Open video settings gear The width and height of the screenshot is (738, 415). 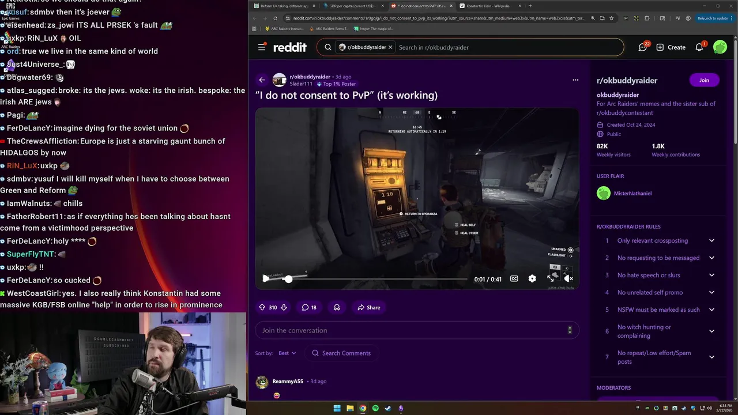(x=532, y=279)
